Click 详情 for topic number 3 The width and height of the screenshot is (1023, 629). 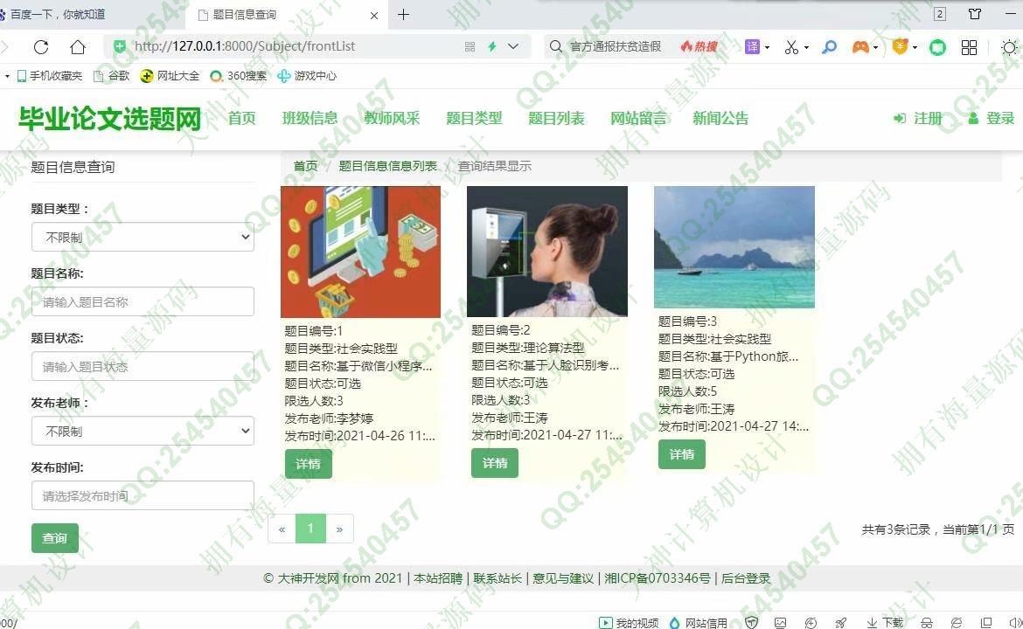click(x=682, y=454)
